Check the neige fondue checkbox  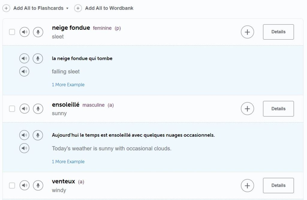[x=12, y=32]
